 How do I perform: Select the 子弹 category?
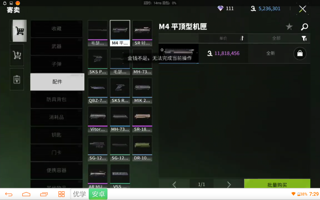(56, 64)
